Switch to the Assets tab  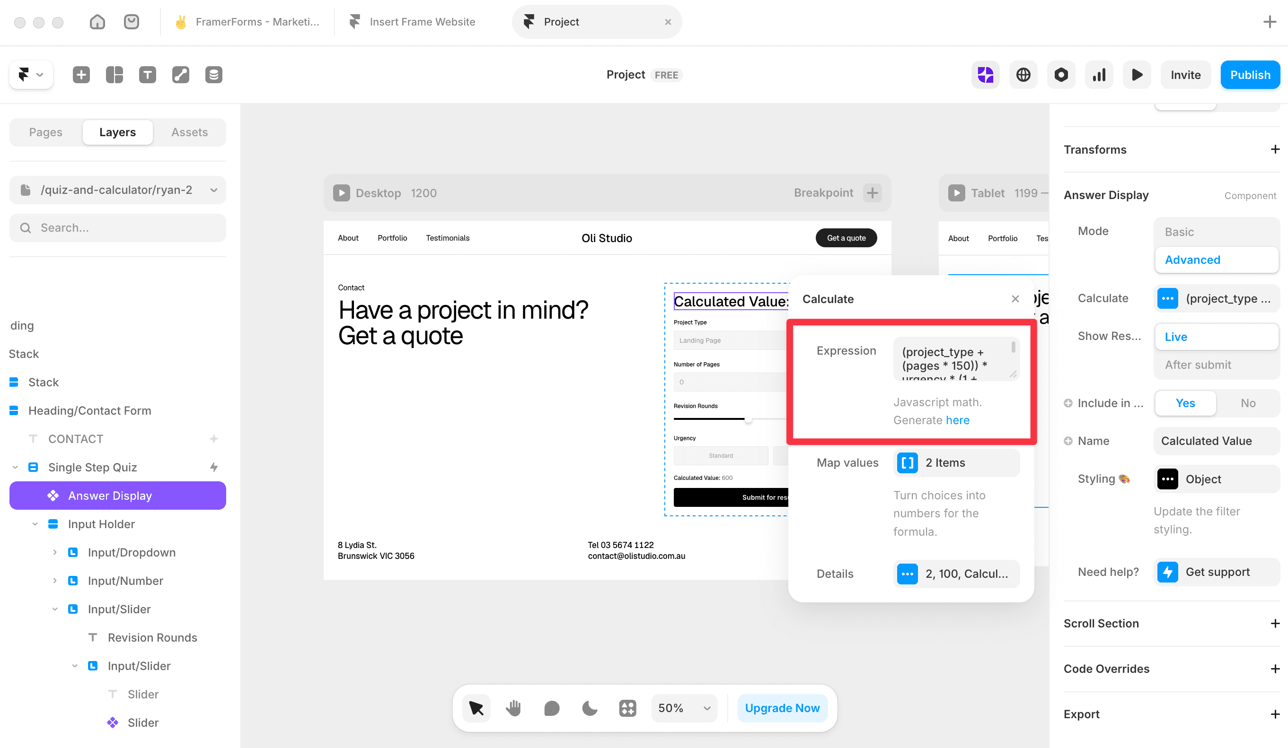click(x=190, y=132)
